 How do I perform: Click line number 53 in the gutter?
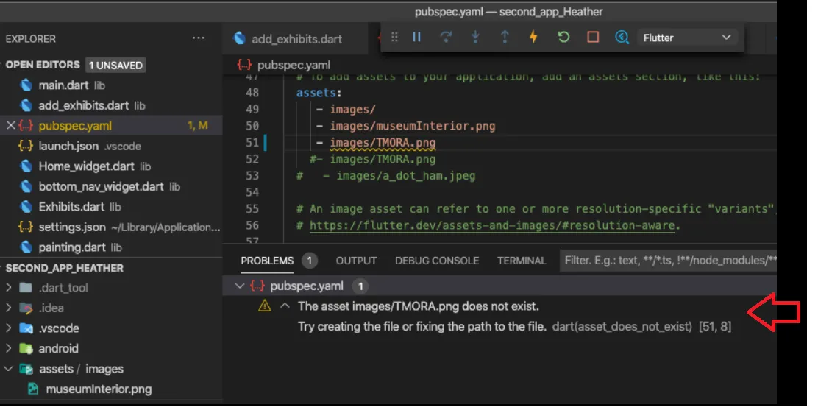pyautogui.click(x=252, y=175)
